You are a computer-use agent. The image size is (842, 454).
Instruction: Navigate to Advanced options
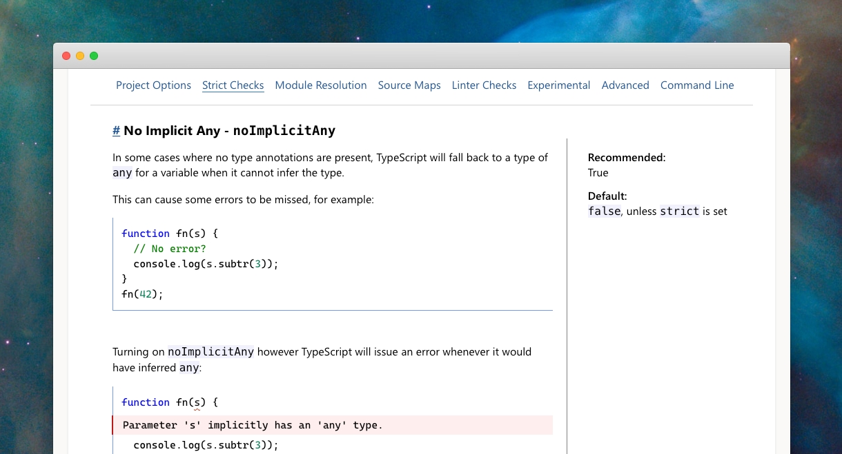point(625,85)
